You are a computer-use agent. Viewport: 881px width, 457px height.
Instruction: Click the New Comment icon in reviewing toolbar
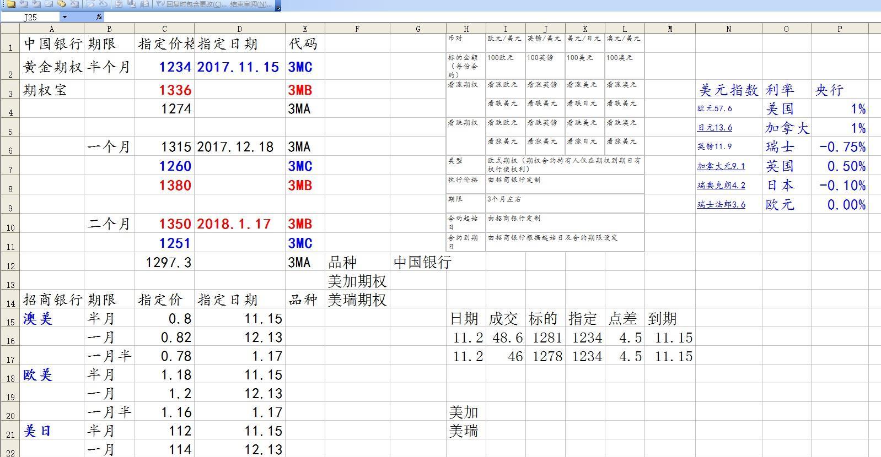pos(10,4)
